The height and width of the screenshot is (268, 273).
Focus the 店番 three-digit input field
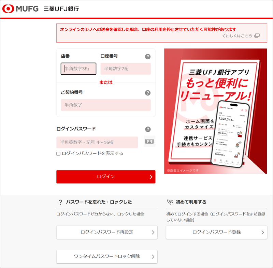click(x=78, y=69)
